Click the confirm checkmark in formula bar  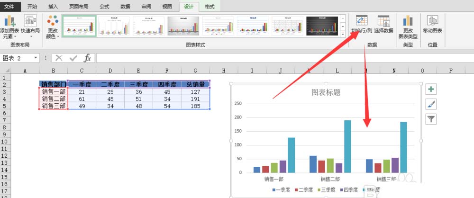click(x=73, y=58)
